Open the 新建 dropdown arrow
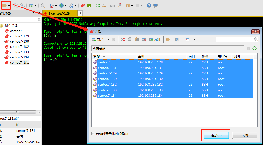 coord(108,40)
